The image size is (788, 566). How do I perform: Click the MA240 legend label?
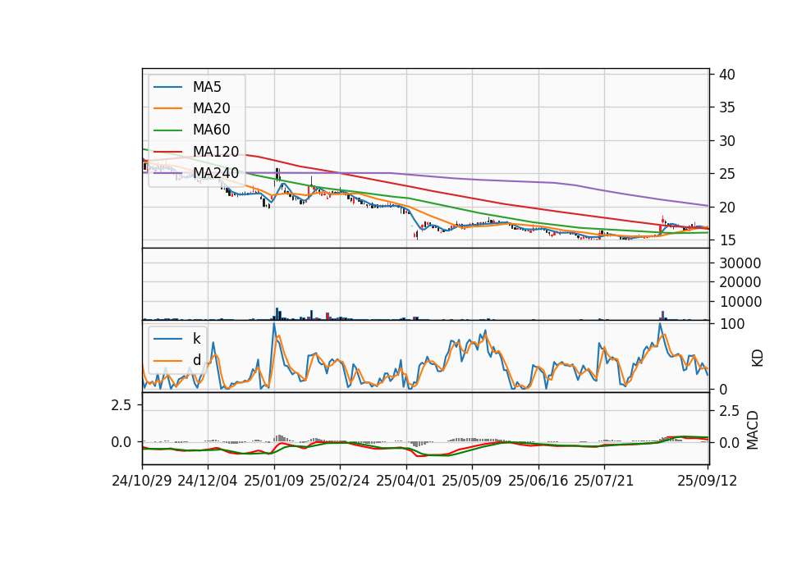216,173
